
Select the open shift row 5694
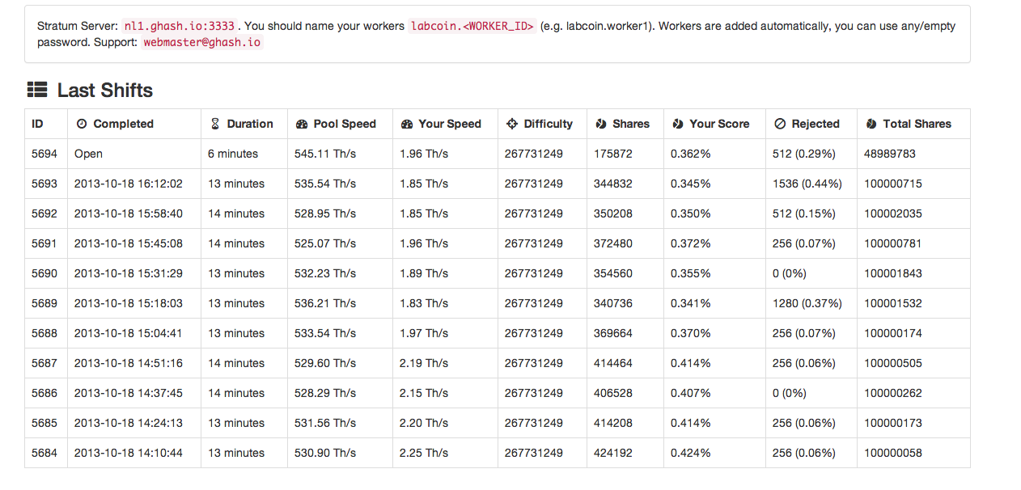click(498, 154)
